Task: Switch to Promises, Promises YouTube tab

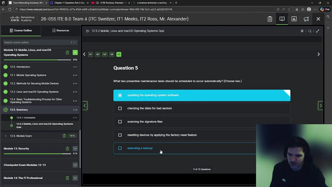Action: (111, 3)
